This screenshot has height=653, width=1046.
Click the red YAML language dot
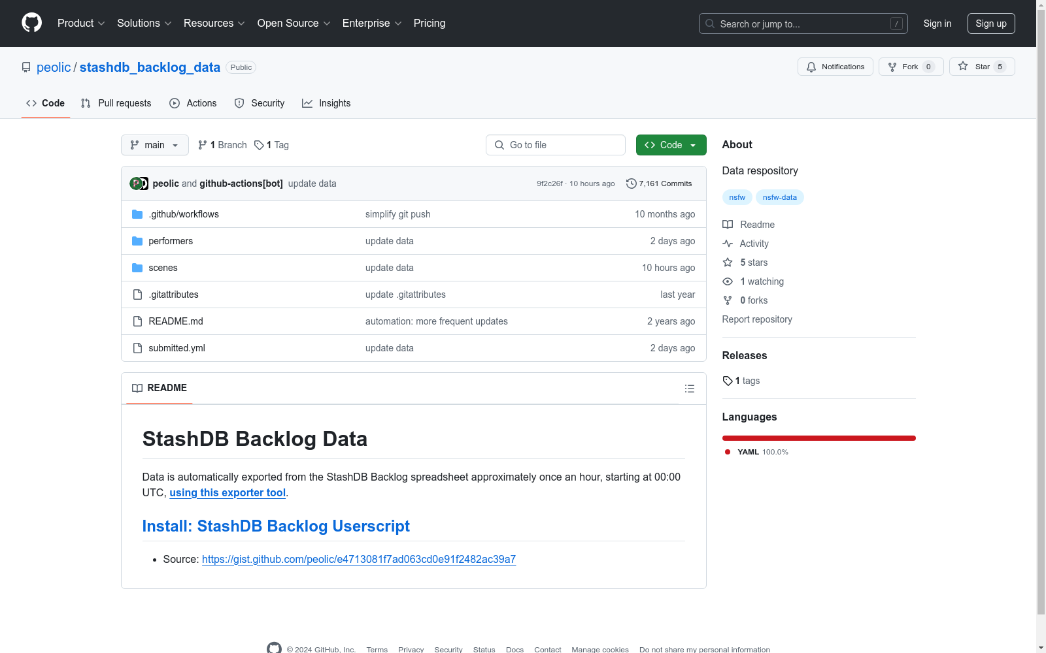click(728, 452)
